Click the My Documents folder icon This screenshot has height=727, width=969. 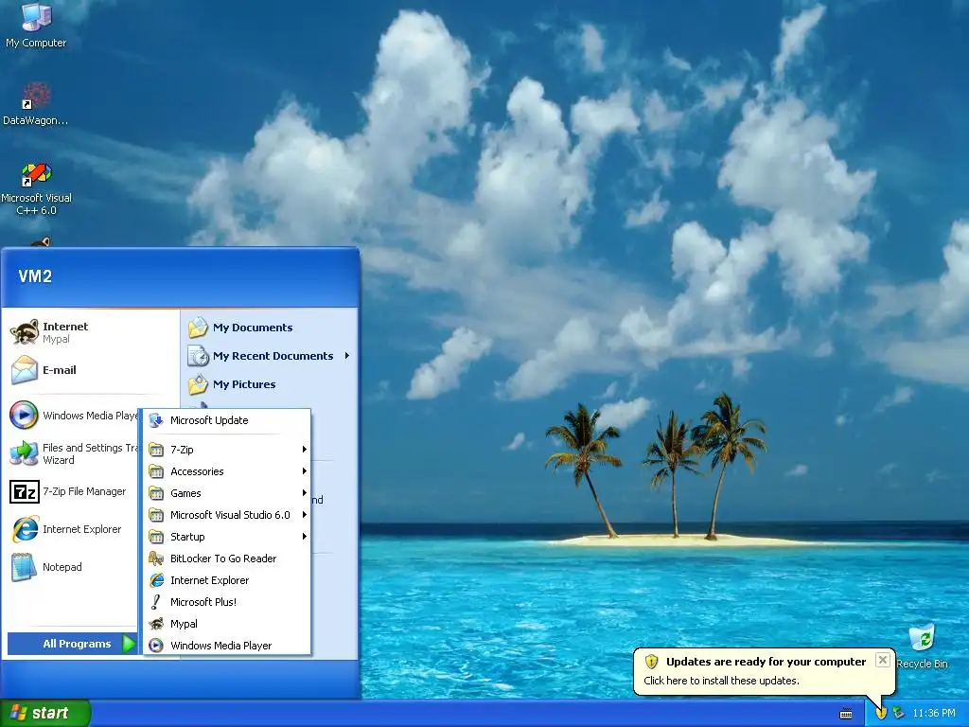(x=199, y=327)
